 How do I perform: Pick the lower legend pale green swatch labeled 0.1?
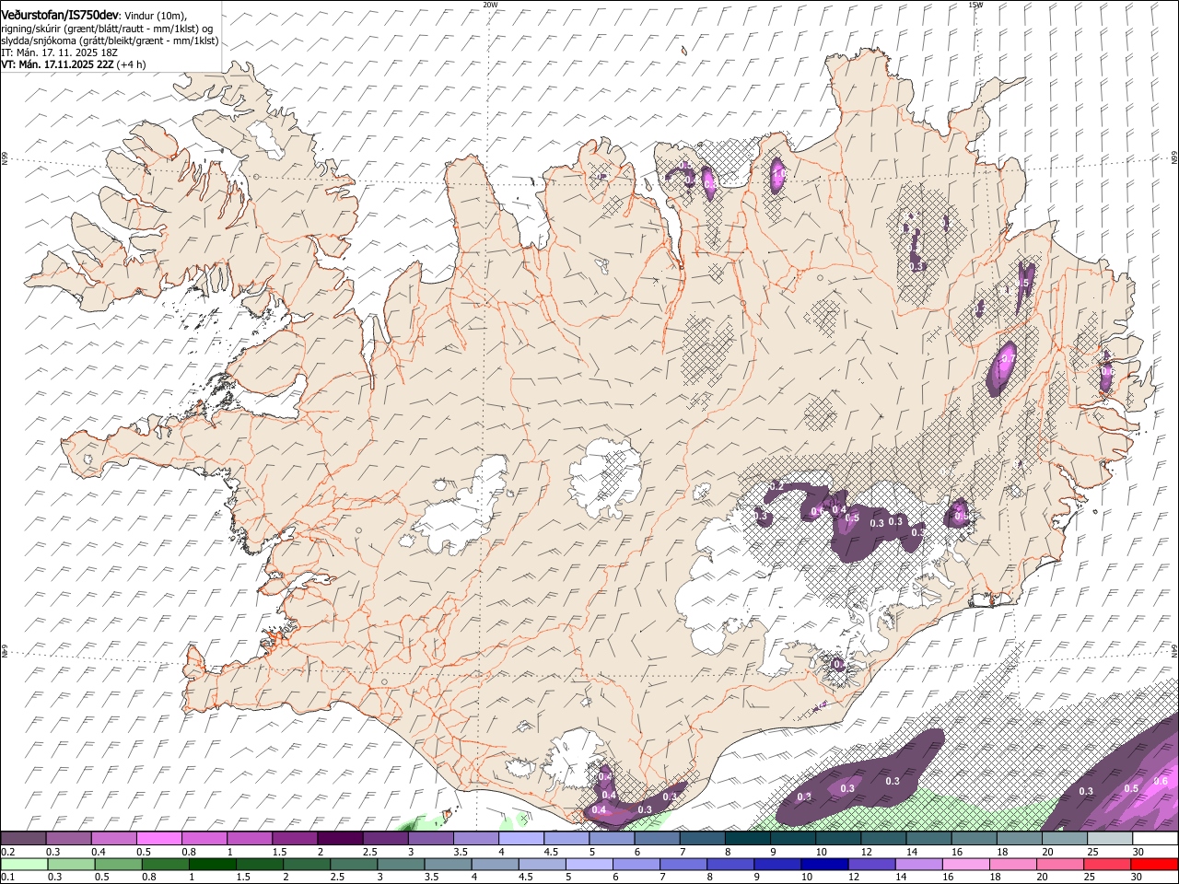pyautogui.click(x=24, y=864)
